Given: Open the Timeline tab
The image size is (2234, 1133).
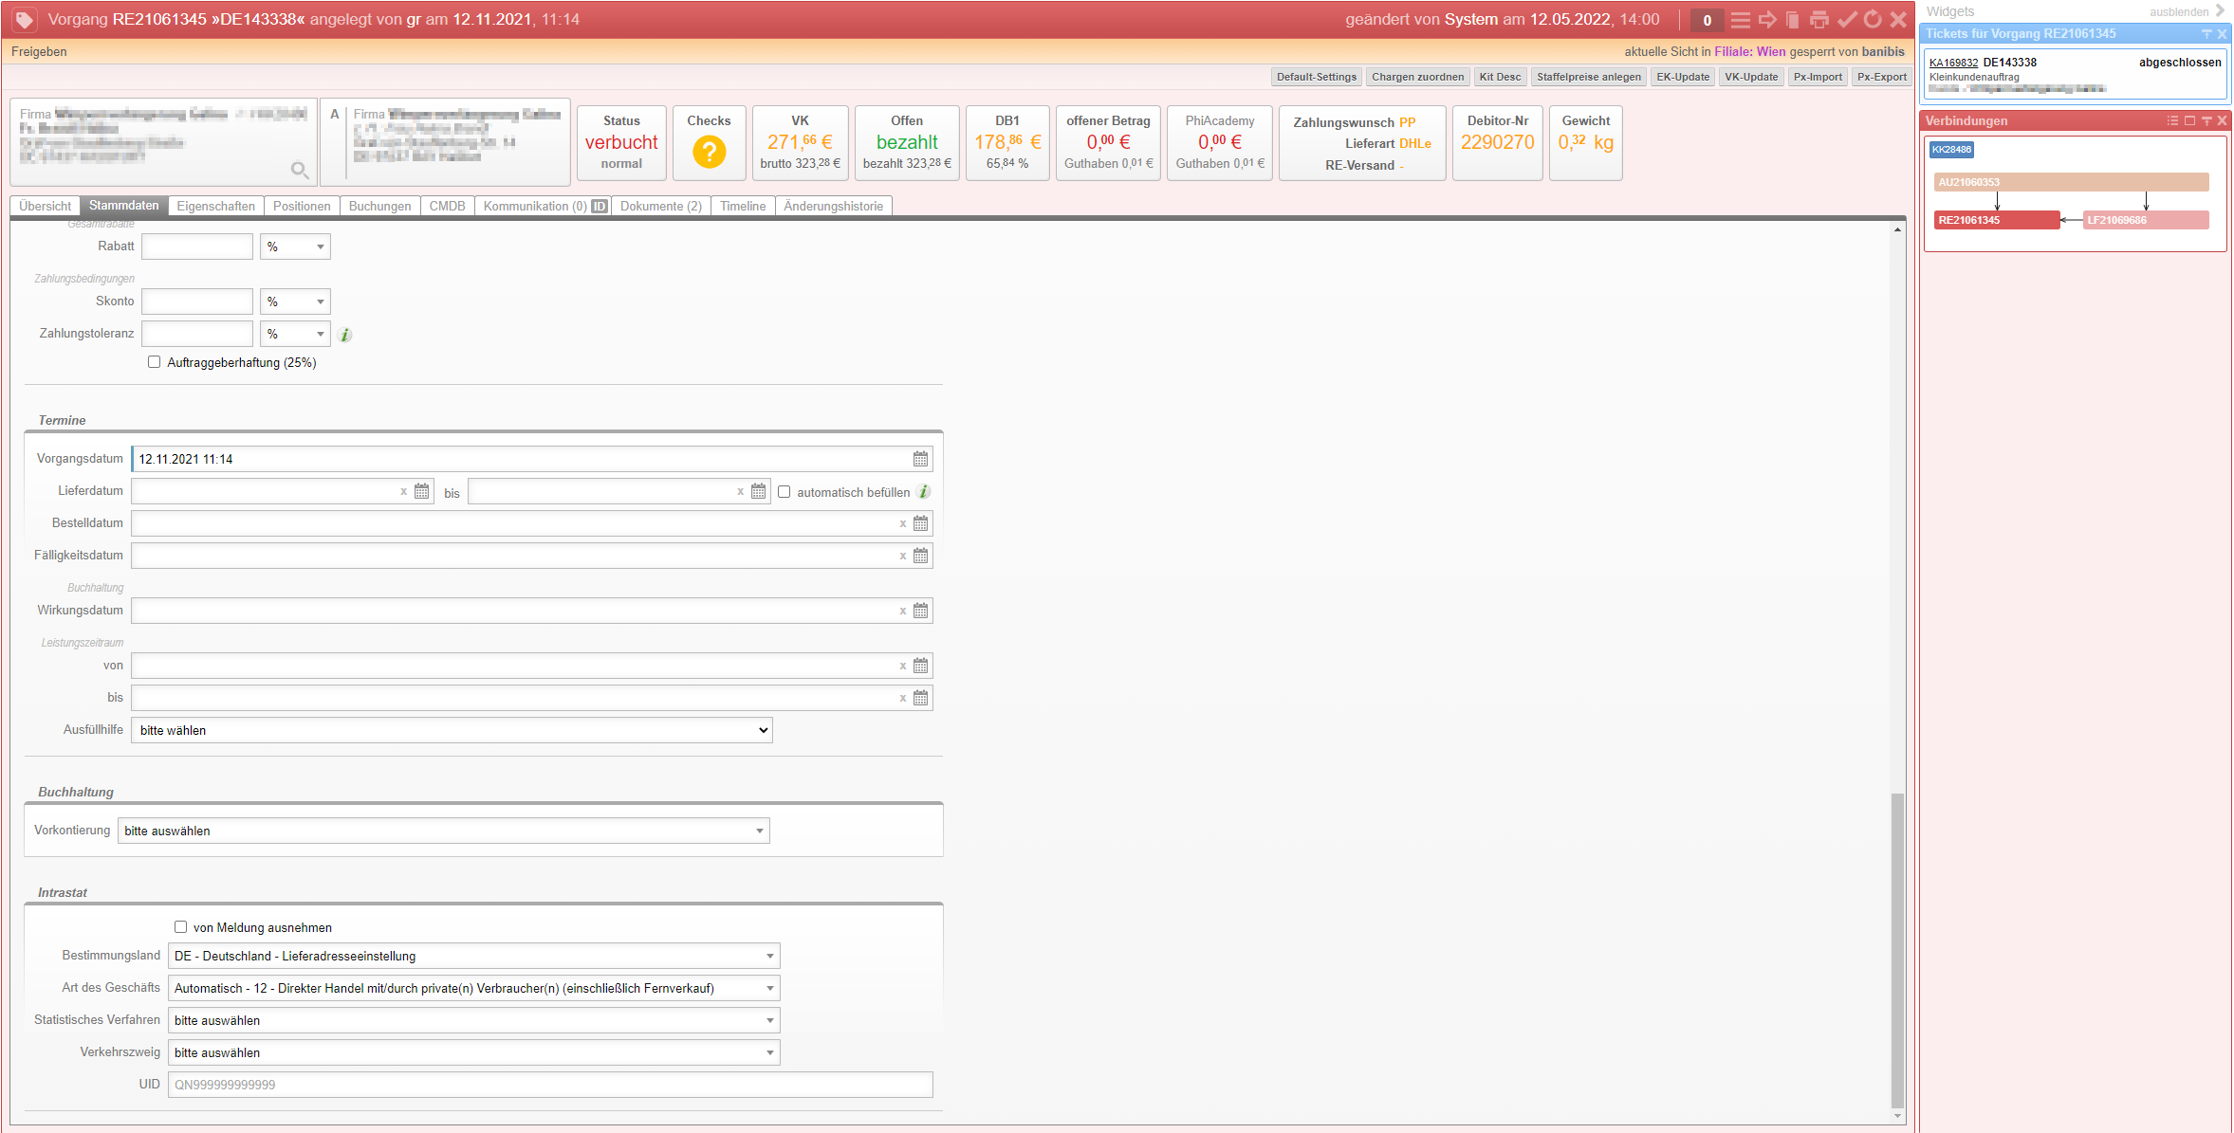Looking at the screenshot, I should [x=743, y=206].
